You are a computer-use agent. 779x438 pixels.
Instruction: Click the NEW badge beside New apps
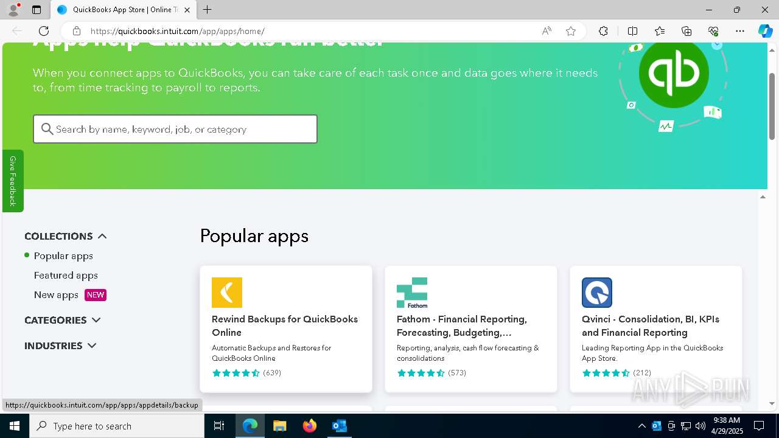96,294
